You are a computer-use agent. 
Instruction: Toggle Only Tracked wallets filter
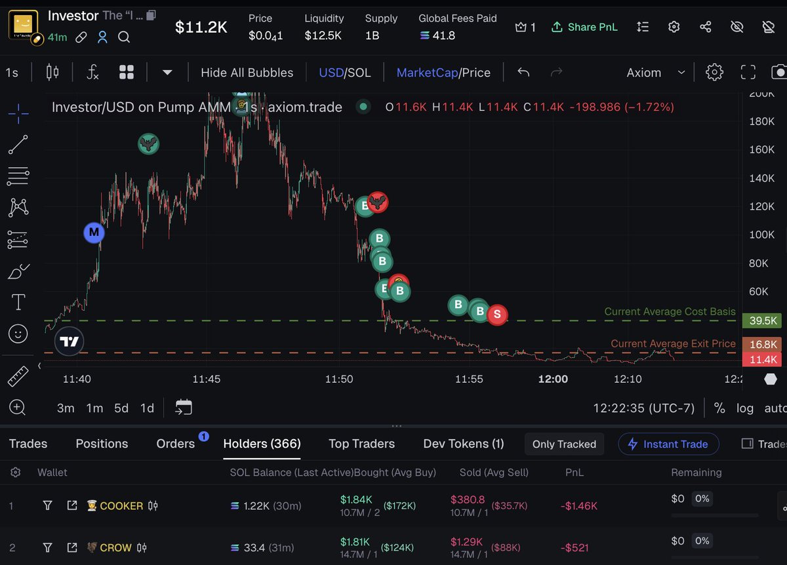(564, 444)
